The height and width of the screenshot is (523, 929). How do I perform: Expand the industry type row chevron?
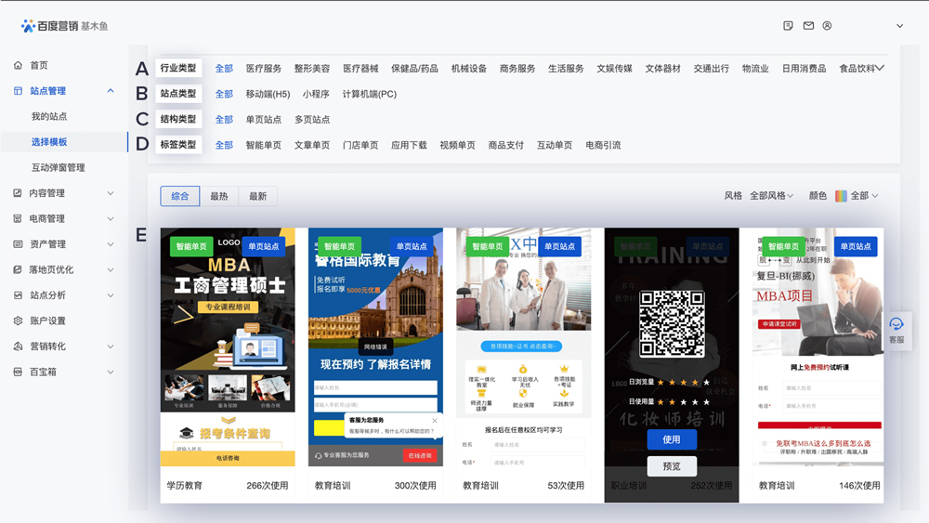coord(879,68)
